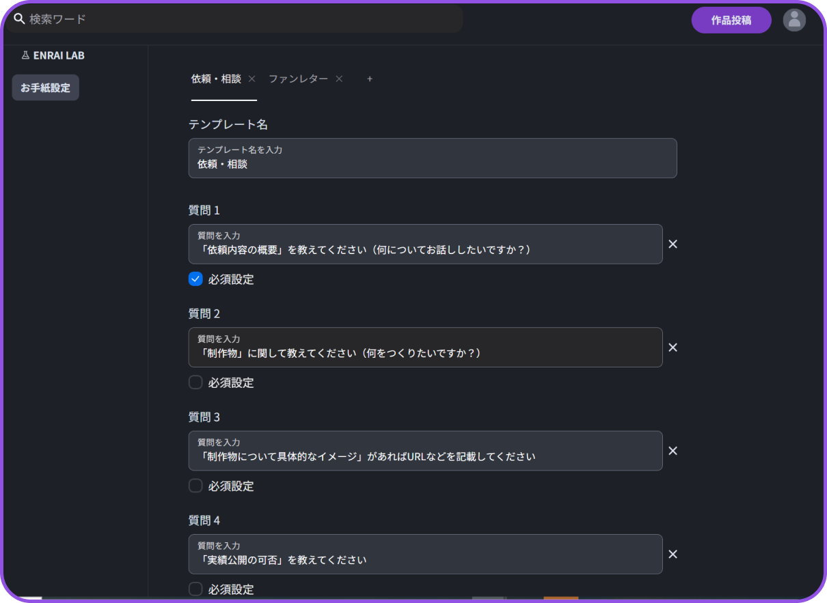Close the 依頼・相談 tab
Screen dimensions: 827x603
pyautogui.click(x=252, y=79)
